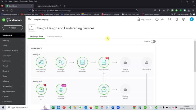
Task: Open the Bookmarks menu in the browser menu bar
Action: pyautogui.click(x=24, y=1)
